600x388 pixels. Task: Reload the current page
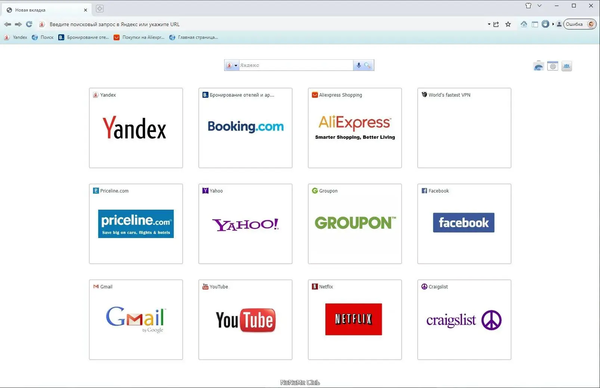coord(29,24)
